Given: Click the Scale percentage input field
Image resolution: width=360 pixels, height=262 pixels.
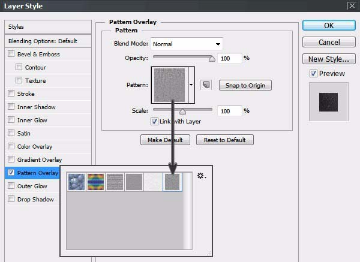Looking at the screenshot, I should pos(229,111).
